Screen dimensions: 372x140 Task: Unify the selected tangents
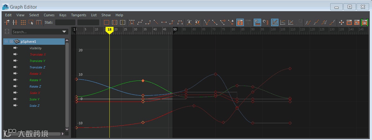click(215, 22)
